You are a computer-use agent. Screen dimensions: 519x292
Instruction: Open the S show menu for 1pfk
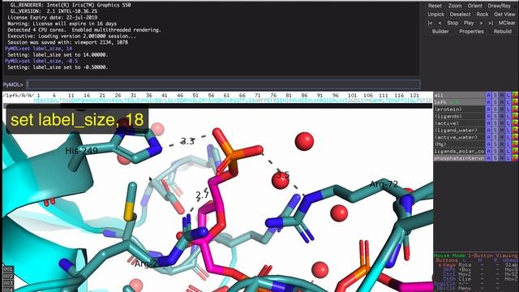[x=495, y=102]
